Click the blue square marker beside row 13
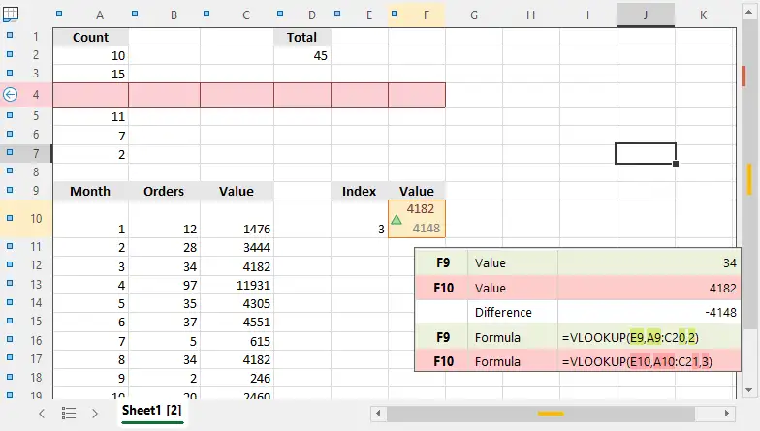Screen dimensions: 760x431 click(10, 283)
